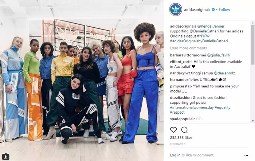Open the #internationalwomensday hashtag
Image resolution: width=255 pixels, height=161 pixels.
pyautogui.click(x=192, y=107)
